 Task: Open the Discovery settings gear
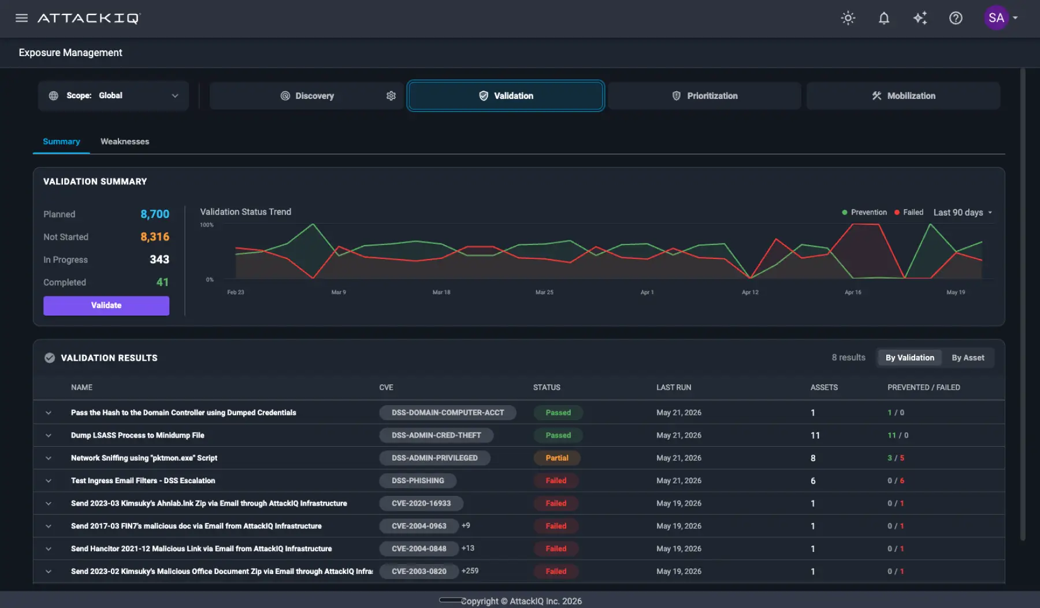pyautogui.click(x=391, y=96)
